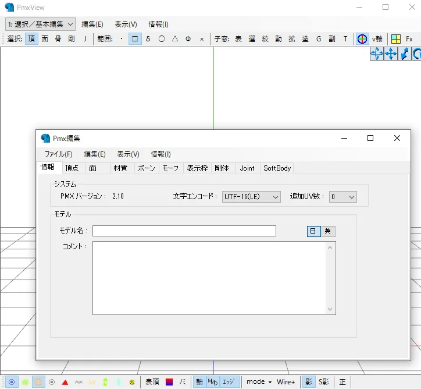Viewport: 421px width, 389px height.
Task: Click the leftmost four-arrow move icon in viewport
Action: coord(376,54)
